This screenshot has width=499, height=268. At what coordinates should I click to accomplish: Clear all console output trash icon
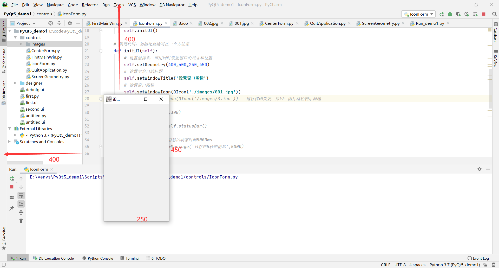21,221
